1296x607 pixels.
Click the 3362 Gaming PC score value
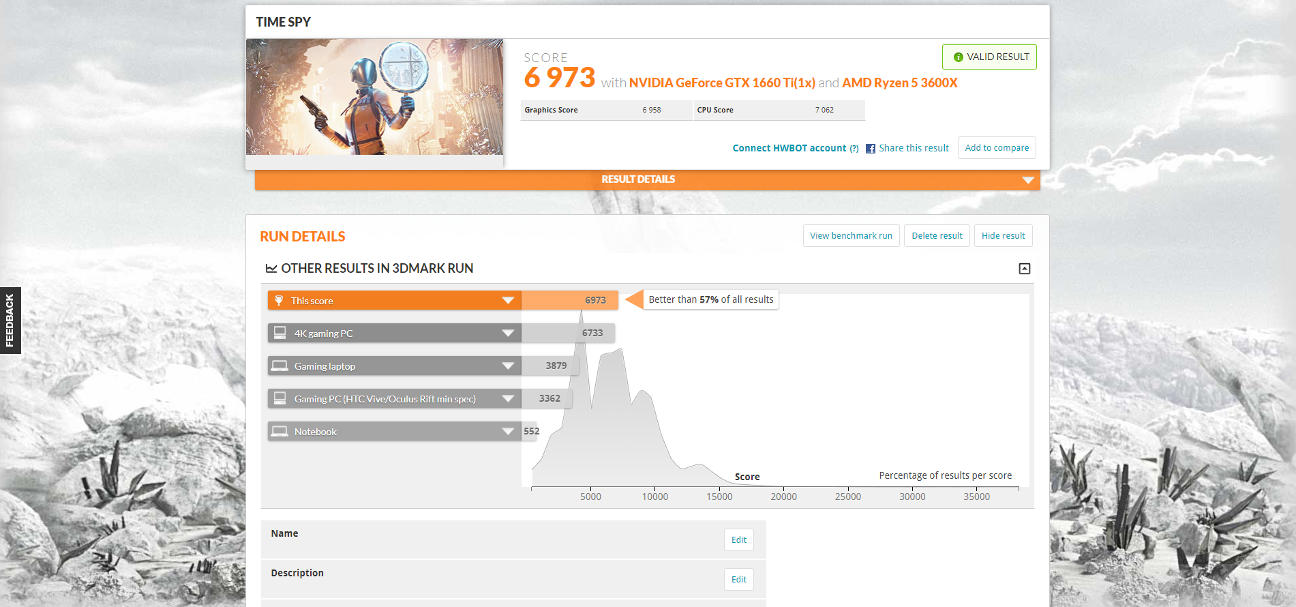[549, 398]
